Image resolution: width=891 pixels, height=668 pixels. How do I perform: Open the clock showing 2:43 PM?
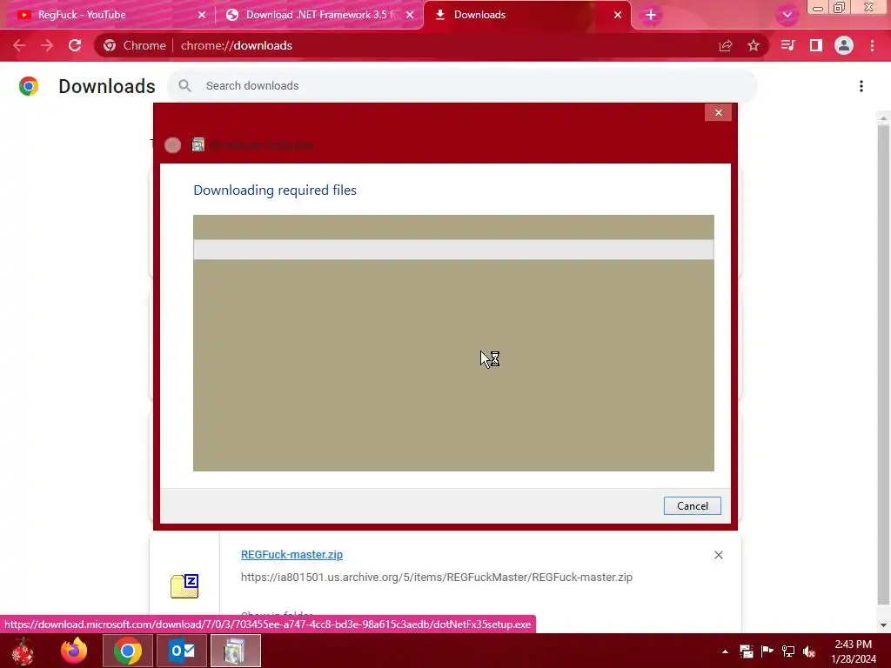[x=854, y=651]
